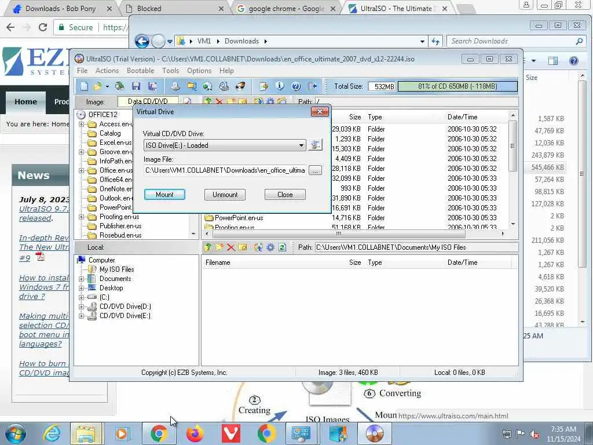Viewport: 593px width, 445px height.
Task: Click the Unmount button
Action: 225,195
